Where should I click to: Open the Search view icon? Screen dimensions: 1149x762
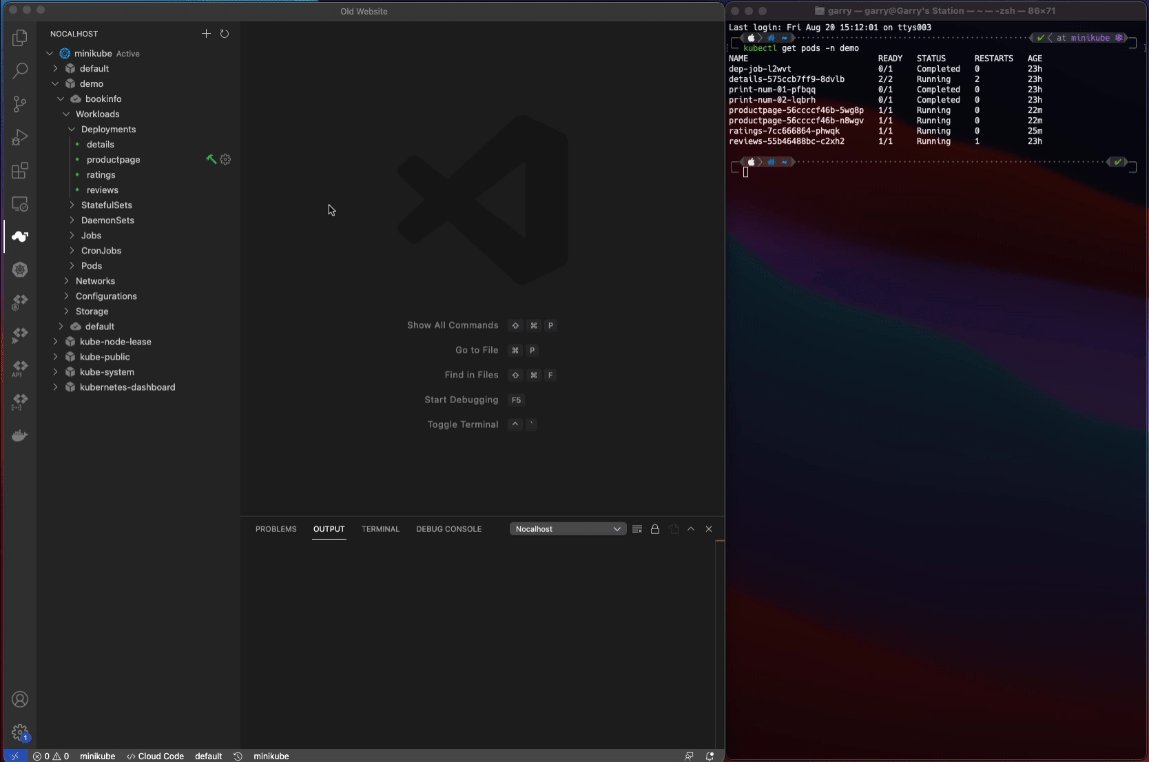click(x=20, y=71)
